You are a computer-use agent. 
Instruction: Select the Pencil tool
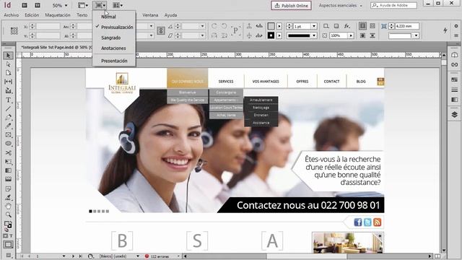click(8, 126)
